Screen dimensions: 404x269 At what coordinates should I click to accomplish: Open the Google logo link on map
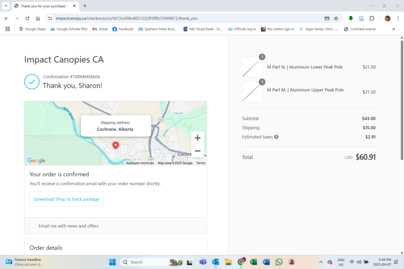[37, 160]
